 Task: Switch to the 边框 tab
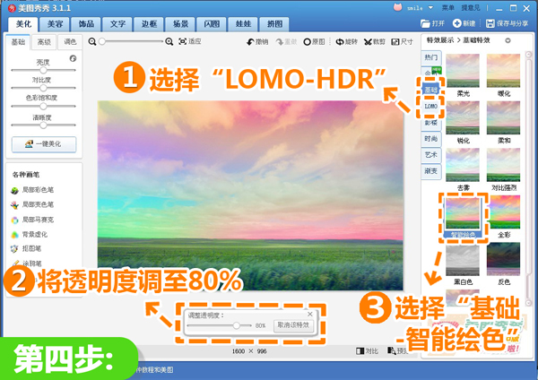pos(149,24)
